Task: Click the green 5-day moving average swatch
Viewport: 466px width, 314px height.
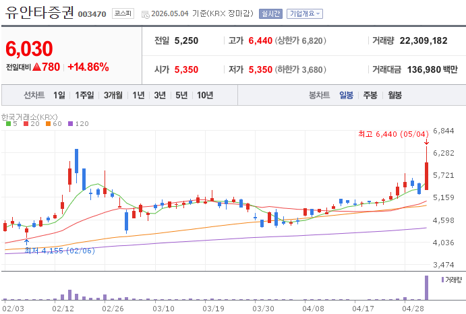Action: tap(8, 123)
